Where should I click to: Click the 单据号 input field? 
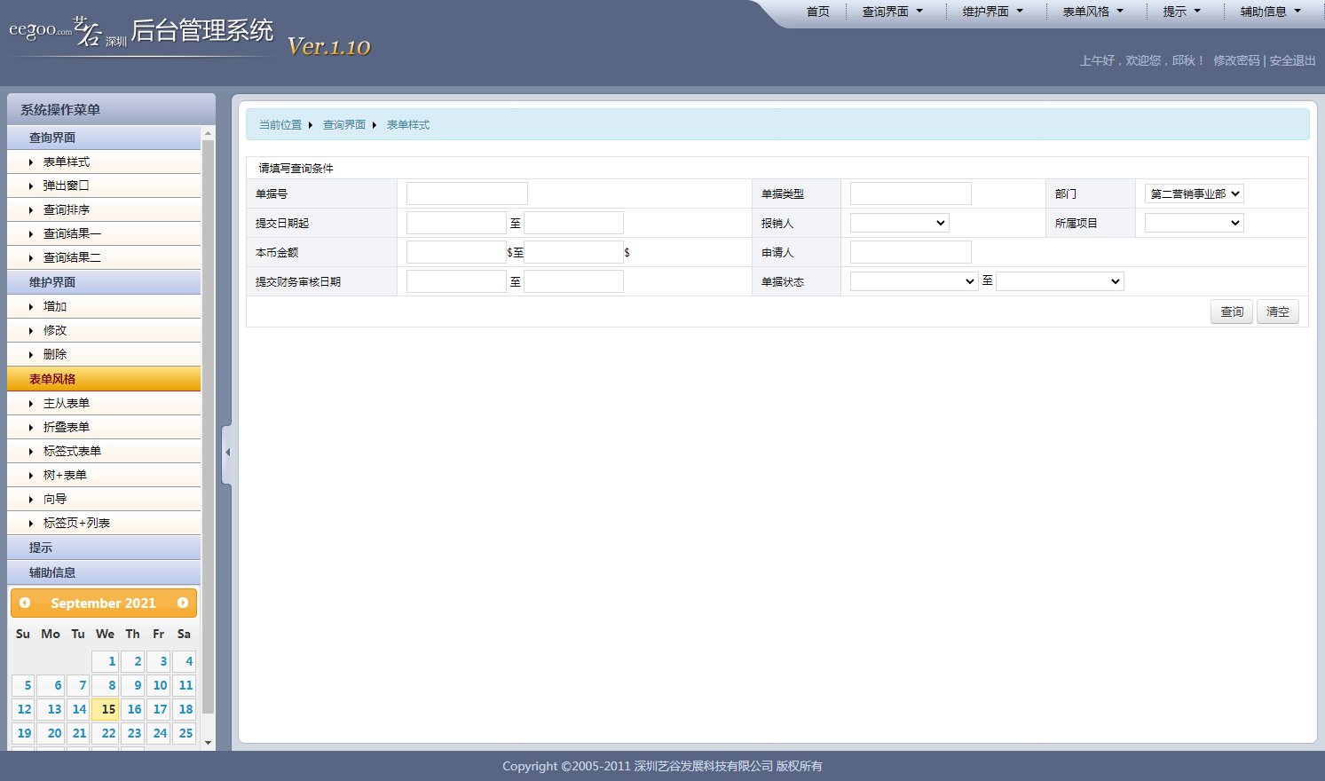[467, 193]
